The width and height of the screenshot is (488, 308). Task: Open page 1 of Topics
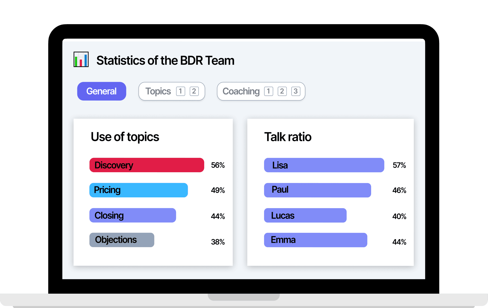pyautogui.click(x=181, y=91)
